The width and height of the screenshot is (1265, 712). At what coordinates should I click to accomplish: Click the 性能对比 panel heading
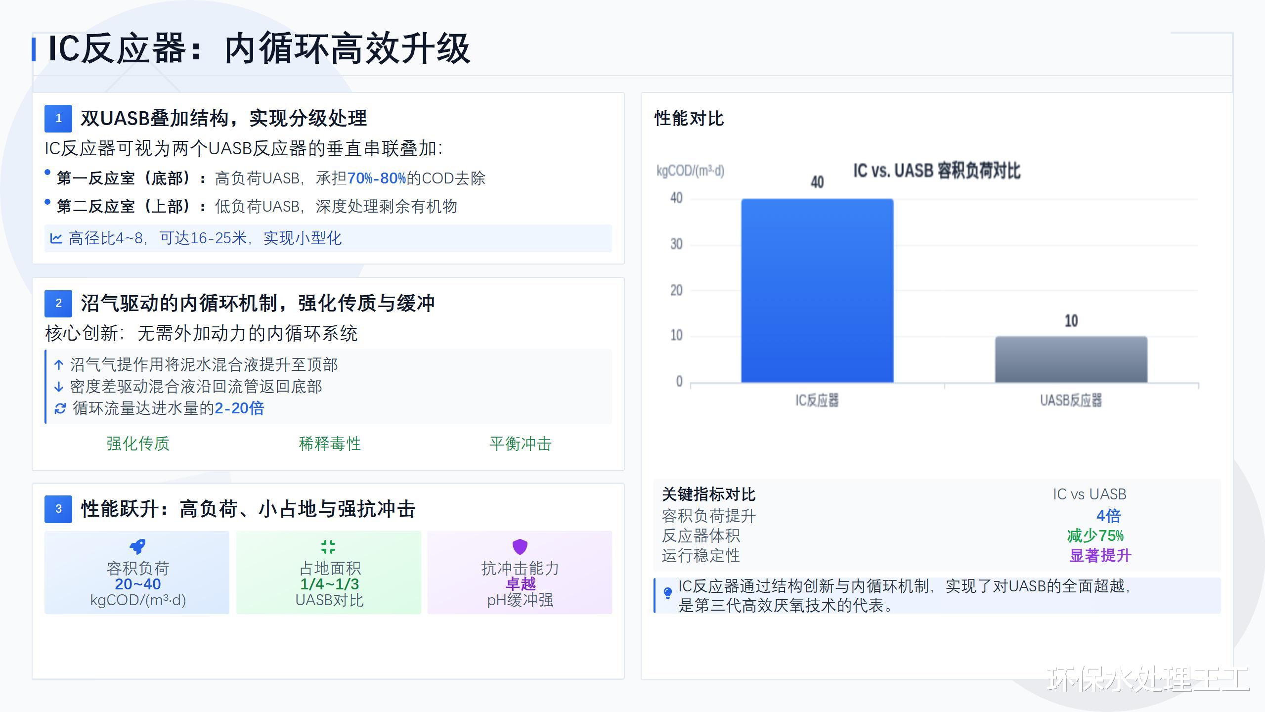pos(689,119)
